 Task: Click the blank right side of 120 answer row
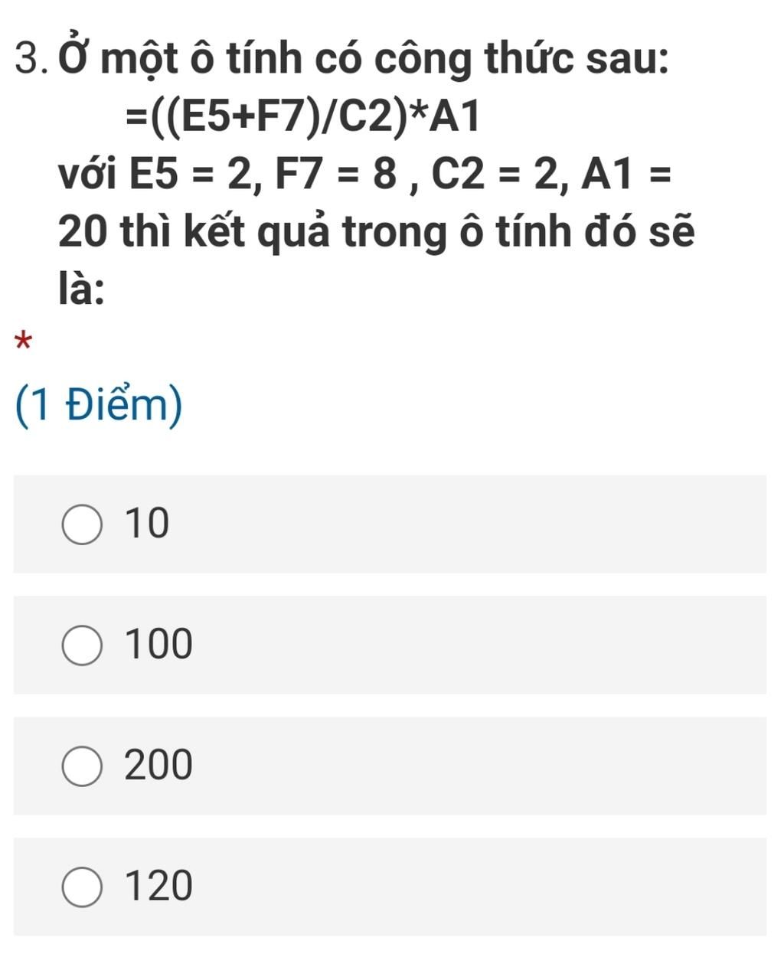(498, 887)
